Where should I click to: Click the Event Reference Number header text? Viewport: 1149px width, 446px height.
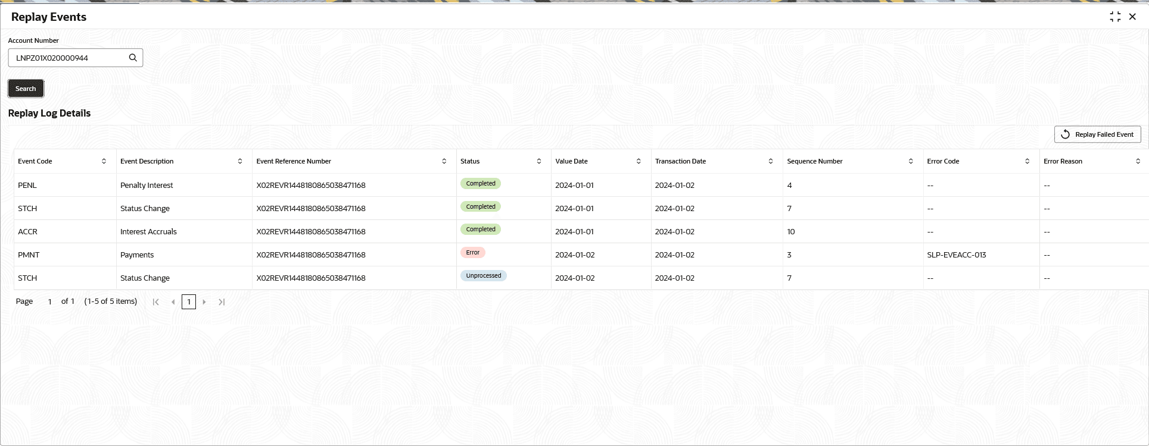click(x=294, y=161)
